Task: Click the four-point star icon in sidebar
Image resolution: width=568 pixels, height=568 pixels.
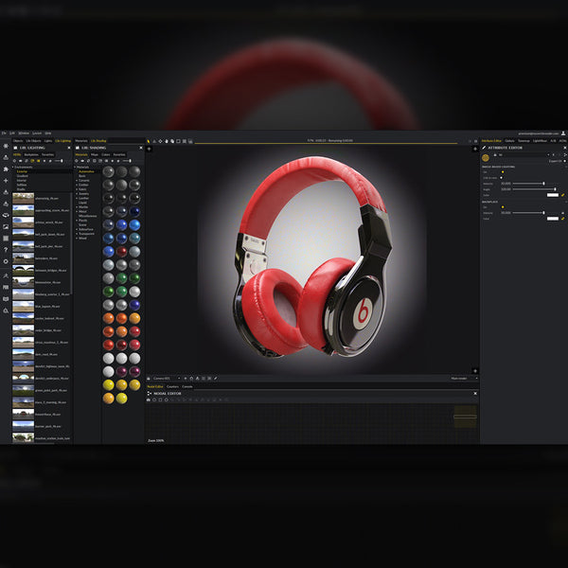Action: click(6, 181)
